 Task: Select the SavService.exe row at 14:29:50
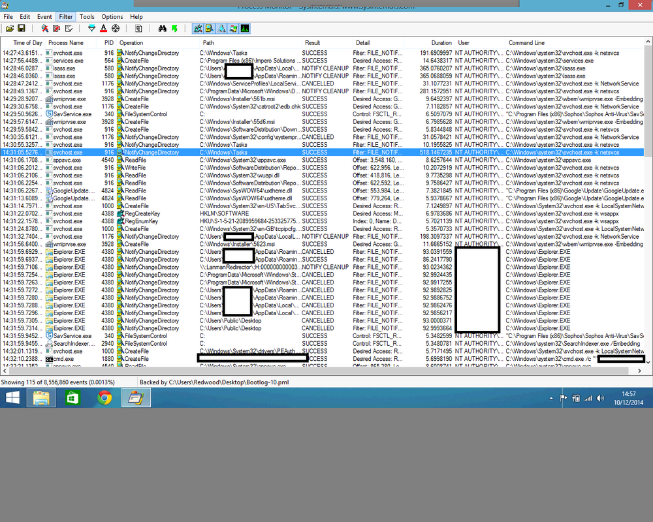point(323,114)
